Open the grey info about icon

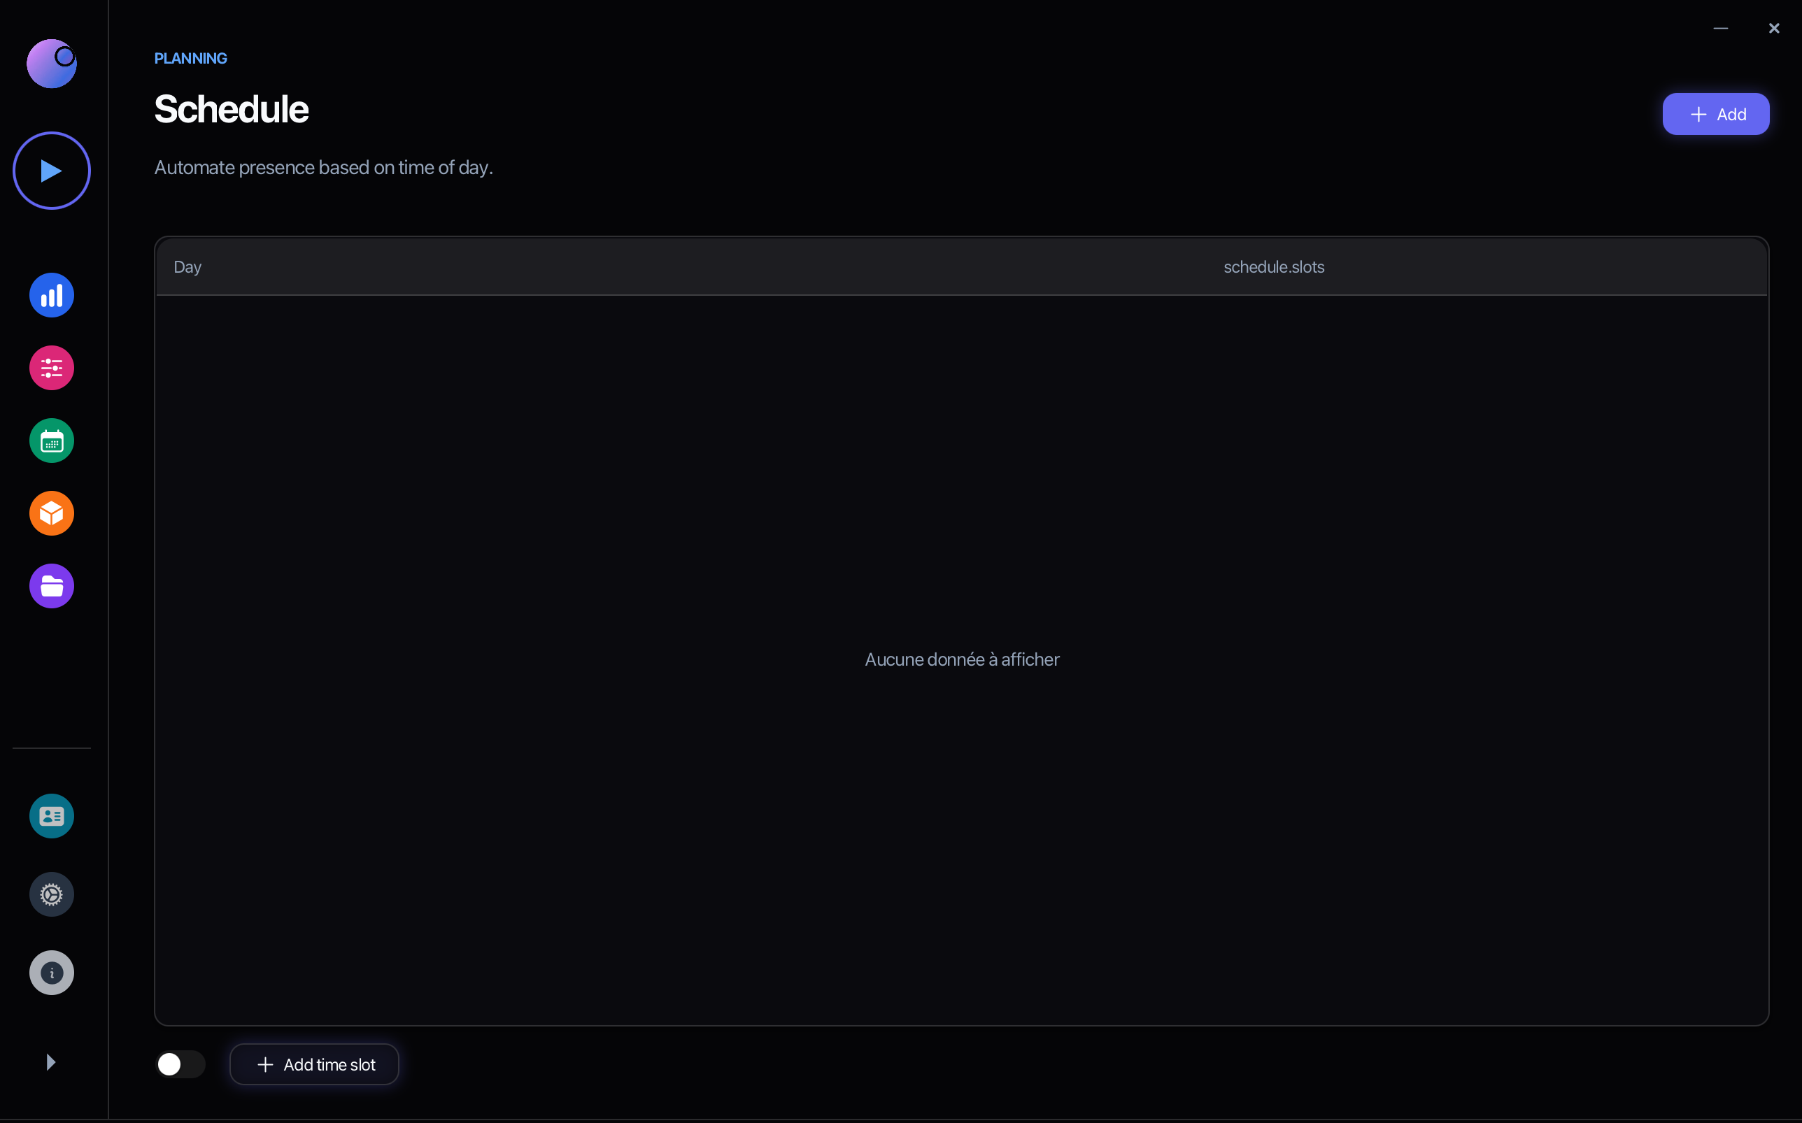click(51, 973)
